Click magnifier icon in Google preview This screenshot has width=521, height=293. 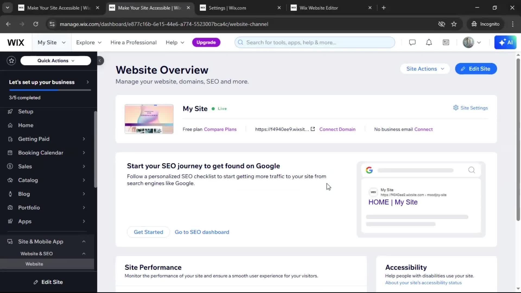[x=472, y=170]
